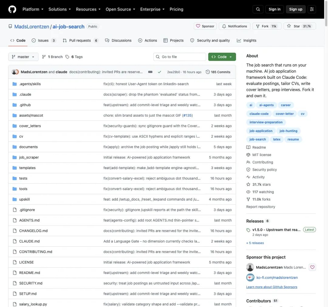This screenshot has width=328, height=307.
Task: Select the claude-code topic tag
Action: [x=259, y=114]
